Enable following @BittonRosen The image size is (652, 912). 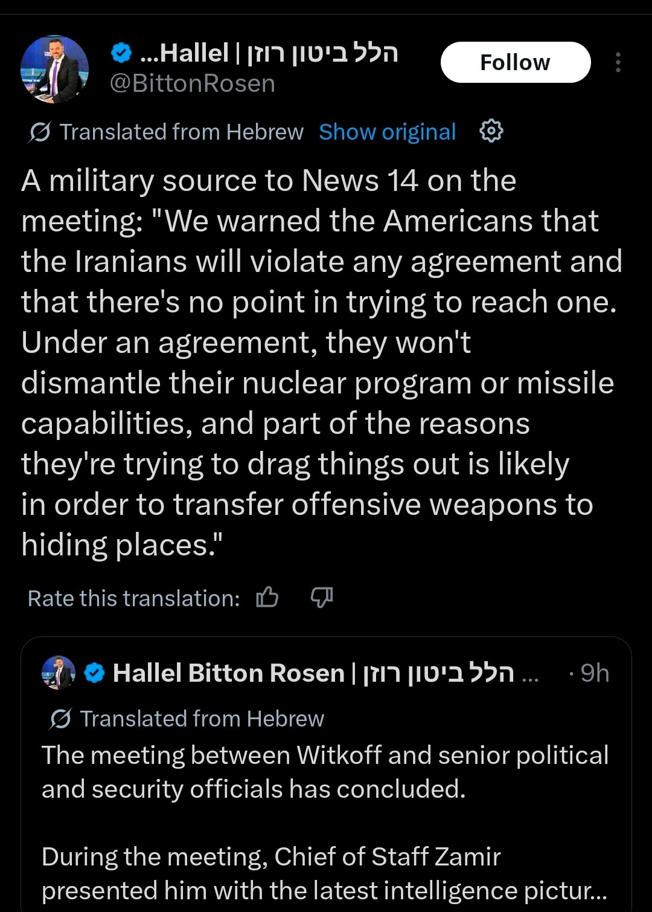516,62
